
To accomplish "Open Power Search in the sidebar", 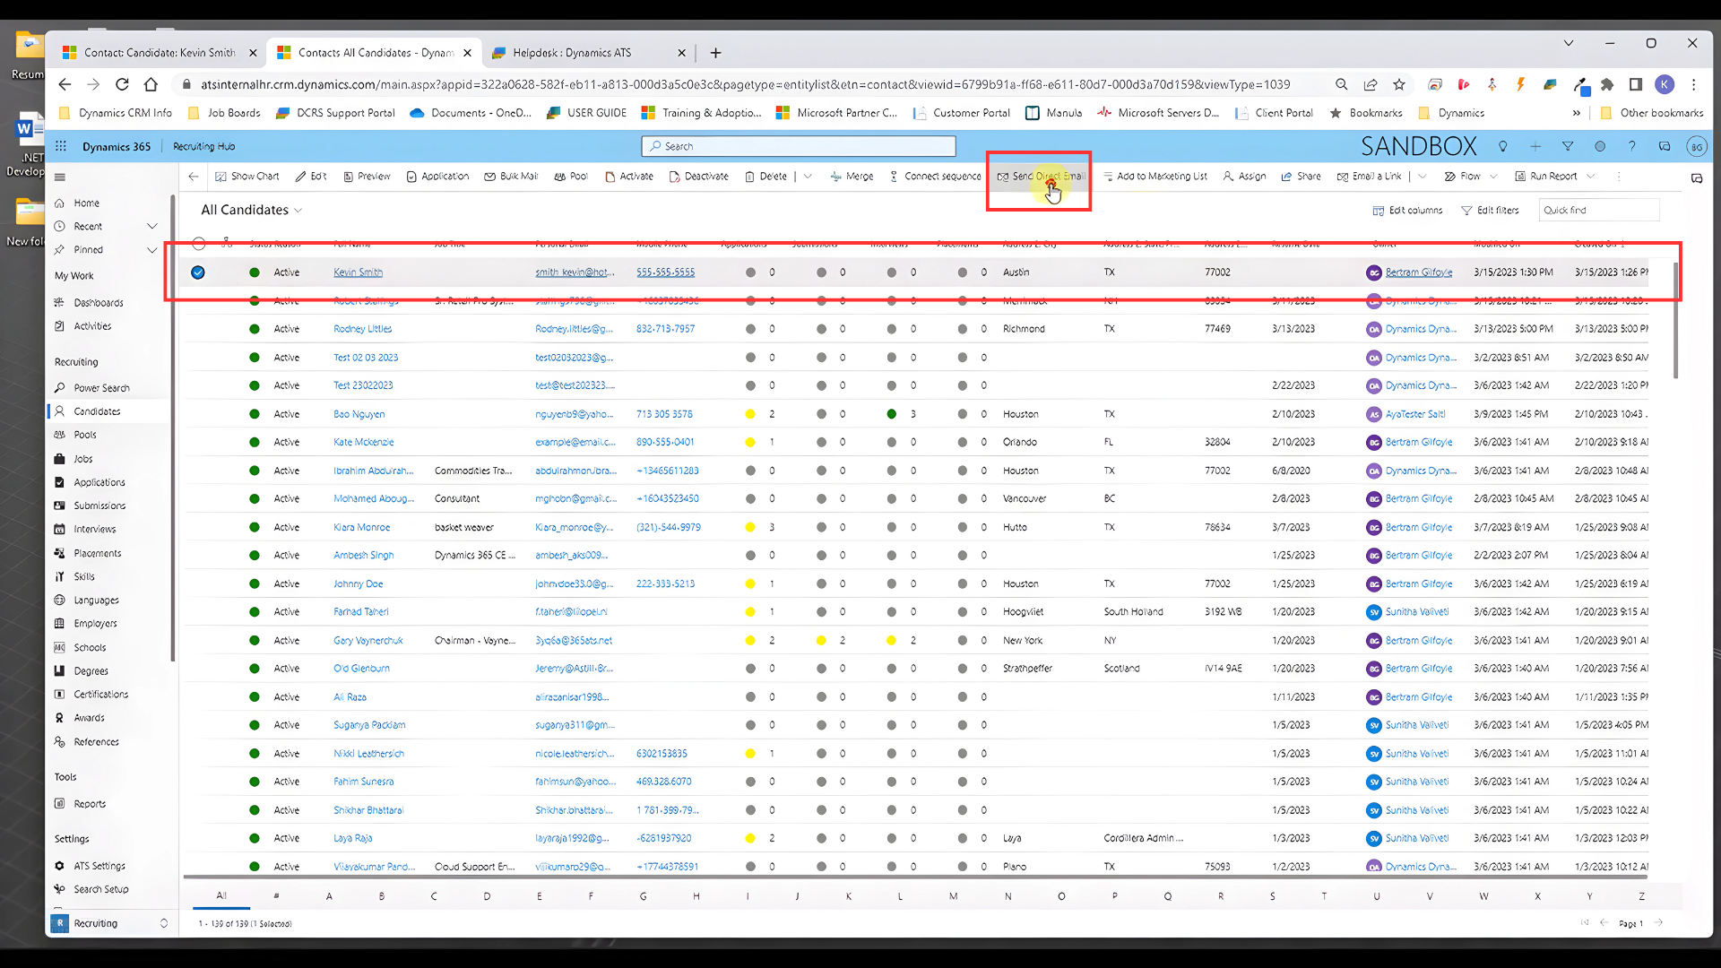I will (x=101, y=388).
